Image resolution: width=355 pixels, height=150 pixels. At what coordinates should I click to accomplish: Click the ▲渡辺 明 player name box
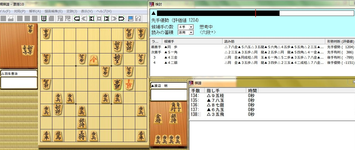pos(168,86)
